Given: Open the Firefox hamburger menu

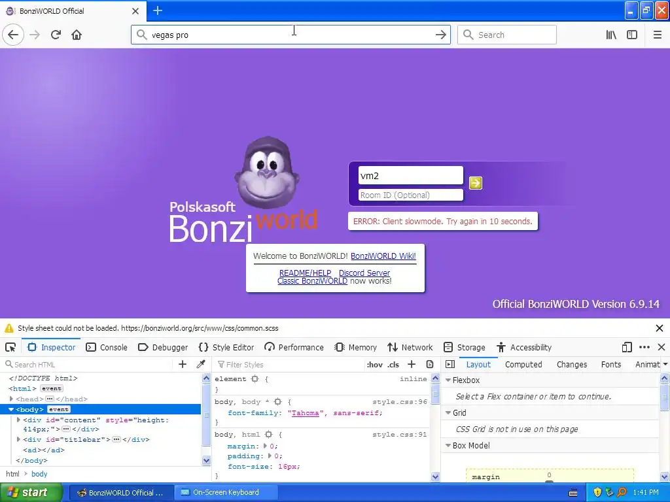Looking at the screenshot, I should click(657, 35).
